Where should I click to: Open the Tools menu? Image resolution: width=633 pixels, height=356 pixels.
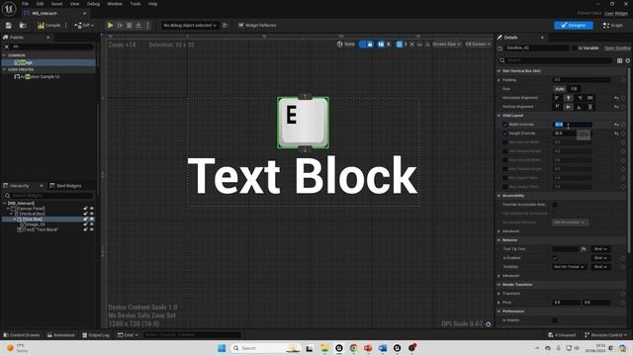(136, 4)
